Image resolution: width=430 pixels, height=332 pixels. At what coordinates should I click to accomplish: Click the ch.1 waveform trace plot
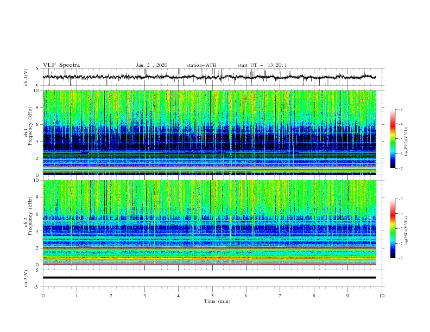point(210,77)
